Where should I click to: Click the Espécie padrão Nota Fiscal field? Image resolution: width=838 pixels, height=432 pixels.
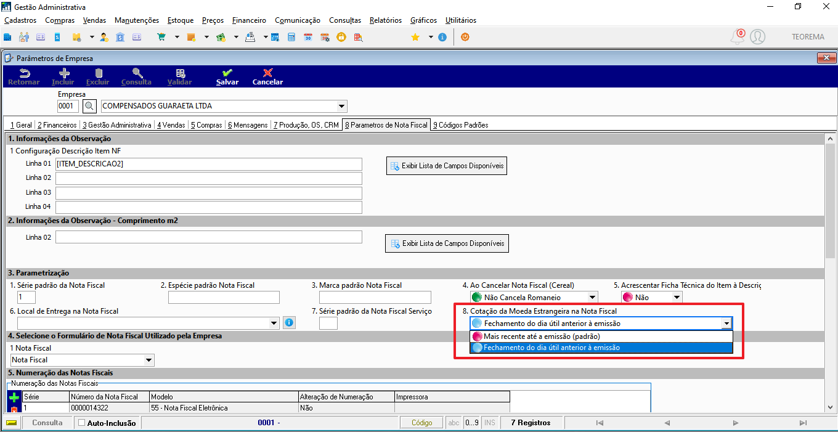pos(224,297)
